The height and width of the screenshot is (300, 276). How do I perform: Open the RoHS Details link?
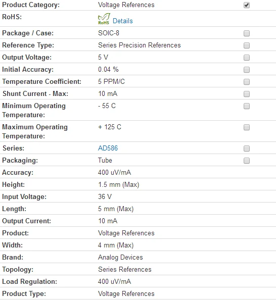pyautogui.click(x=122, y=21)
